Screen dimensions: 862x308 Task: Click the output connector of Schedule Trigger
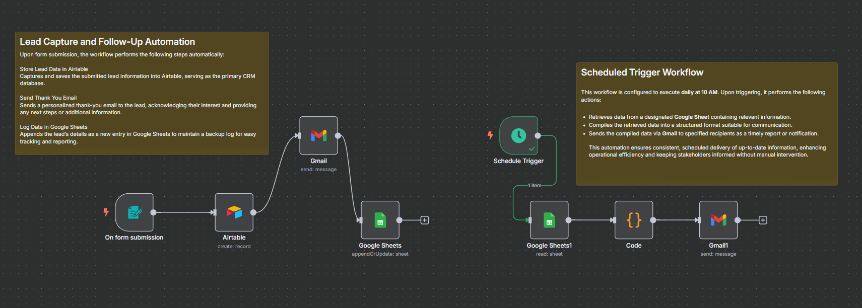coord(538,135)
